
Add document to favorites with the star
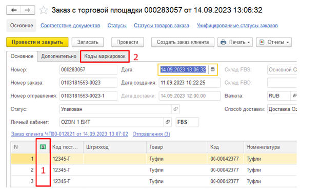point(43,10)
